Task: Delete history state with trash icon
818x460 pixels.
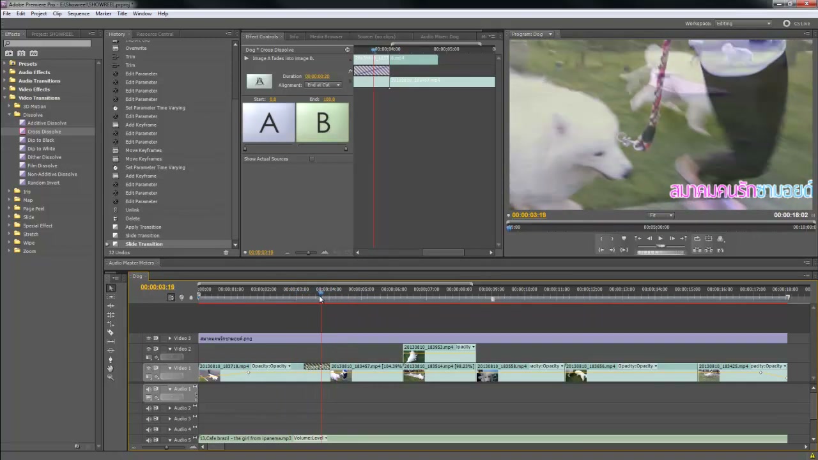Action: click(x=226, y=252)
